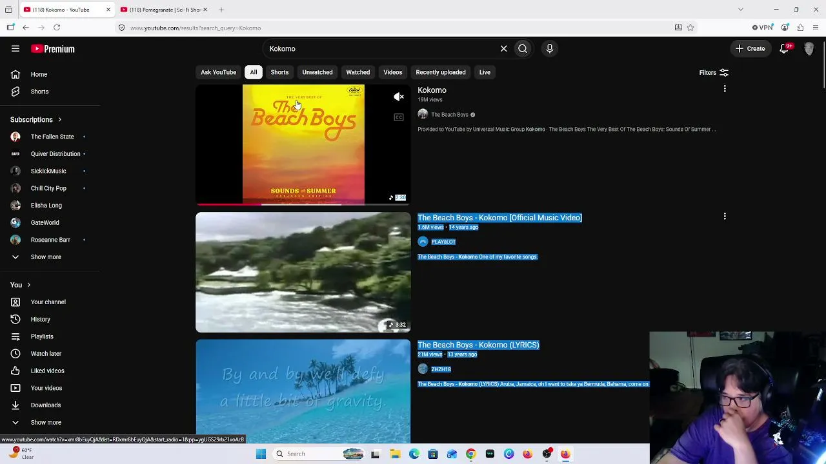Viewport: 826px width, 464px height.
Task: Expand the Subscriptions section
Action: coord(36,119)
